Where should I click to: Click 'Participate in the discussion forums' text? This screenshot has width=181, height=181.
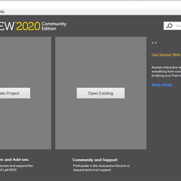101,166
